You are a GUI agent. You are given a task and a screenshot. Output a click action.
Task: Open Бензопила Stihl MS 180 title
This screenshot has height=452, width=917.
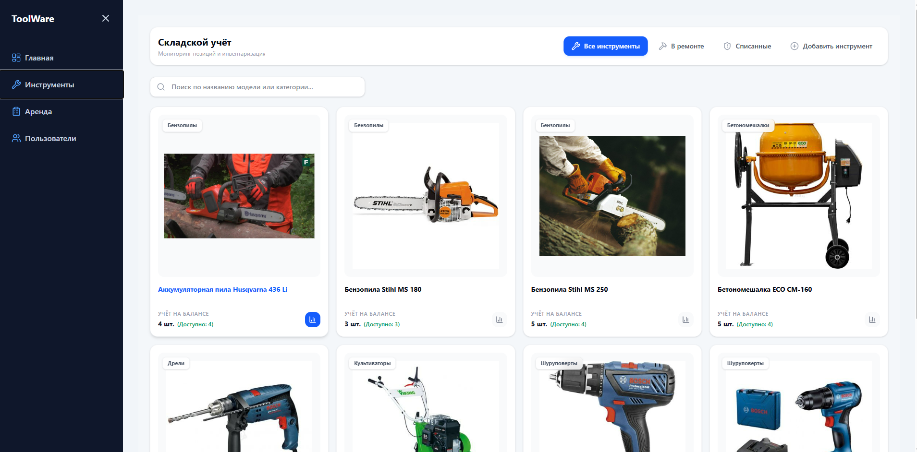click(x=383, y=289)
